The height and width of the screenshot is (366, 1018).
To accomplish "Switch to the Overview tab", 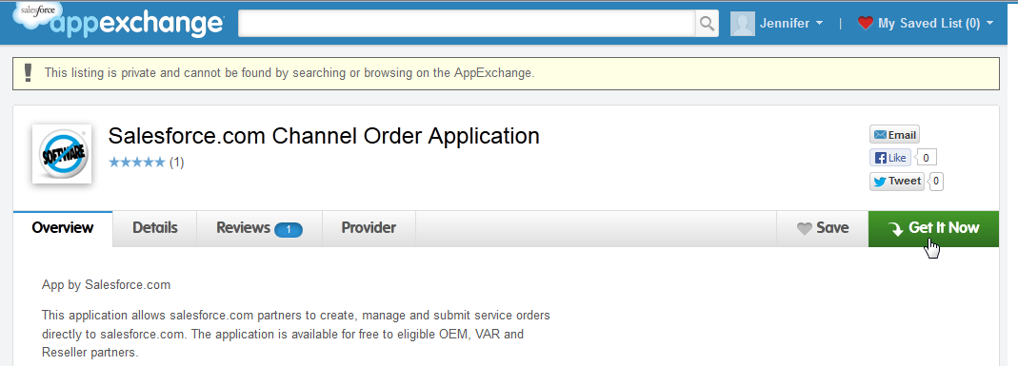I will 63,228.
